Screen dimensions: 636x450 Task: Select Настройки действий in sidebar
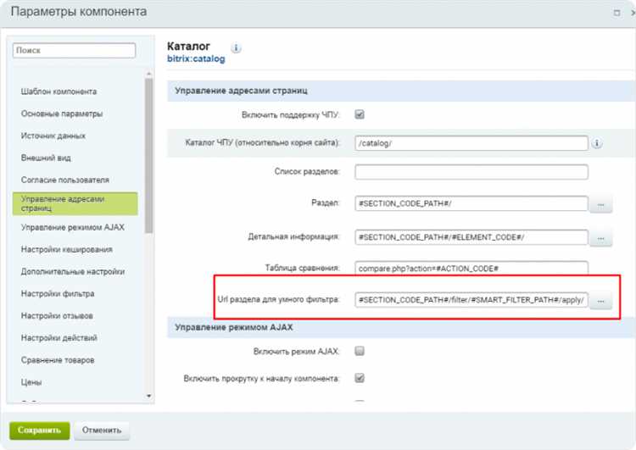(x=59, y=338)
